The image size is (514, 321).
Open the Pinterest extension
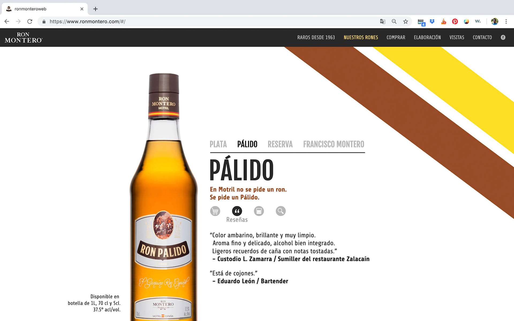(455, 21)
